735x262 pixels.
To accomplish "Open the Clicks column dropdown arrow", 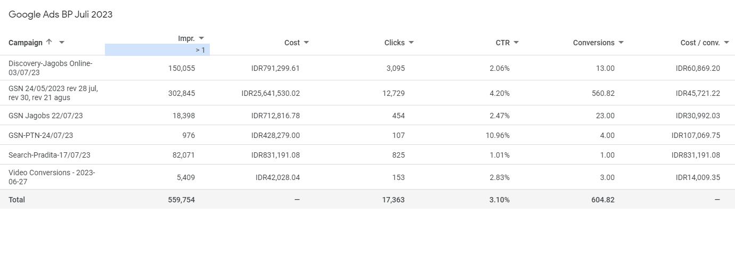I will [411, 43].
